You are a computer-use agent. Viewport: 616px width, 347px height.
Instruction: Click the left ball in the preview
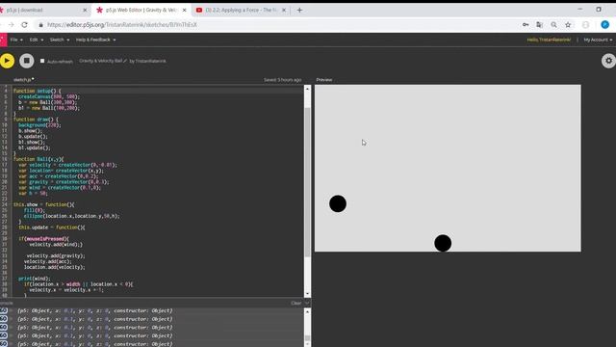click(338, 203)
